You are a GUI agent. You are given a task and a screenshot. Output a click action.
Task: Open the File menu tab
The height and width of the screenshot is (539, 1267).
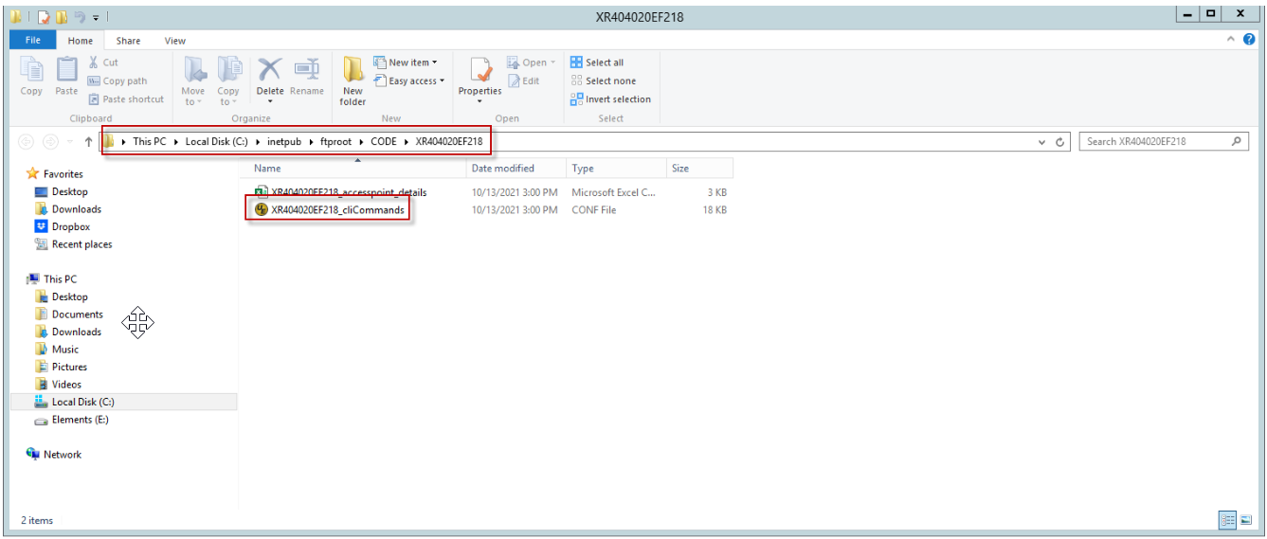coord(33,40)
